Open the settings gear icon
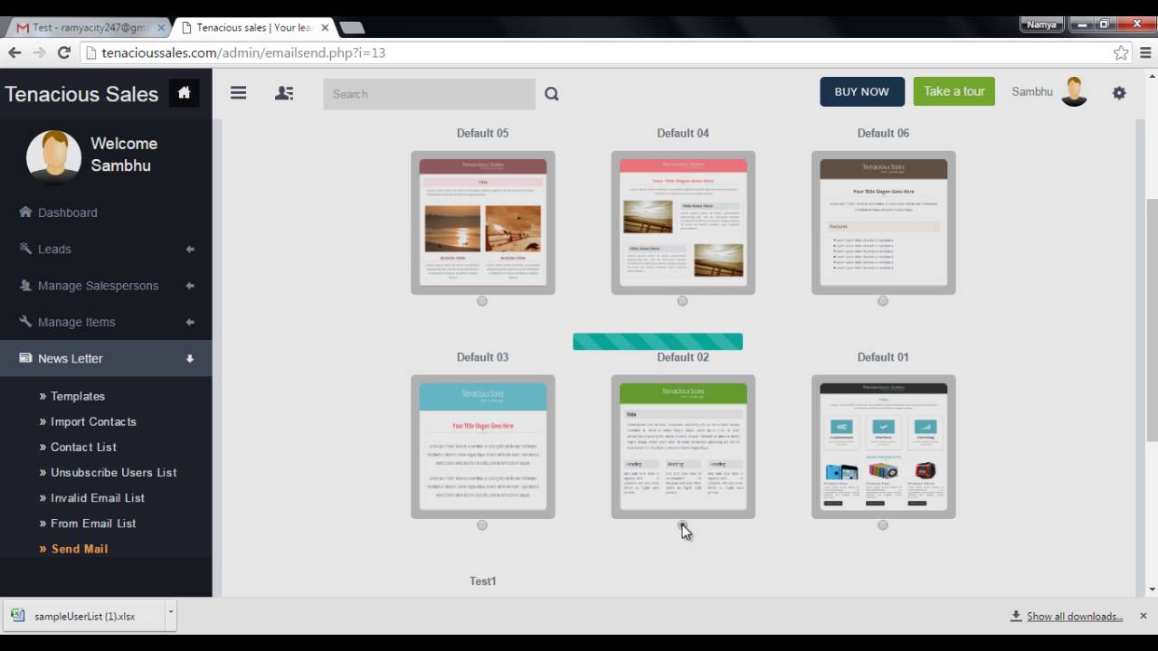The image size is (1158, 651). pos(1119,92)
